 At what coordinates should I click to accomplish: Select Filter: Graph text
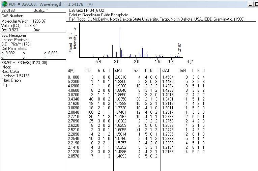pyautogui.click(x=11, y=80)
